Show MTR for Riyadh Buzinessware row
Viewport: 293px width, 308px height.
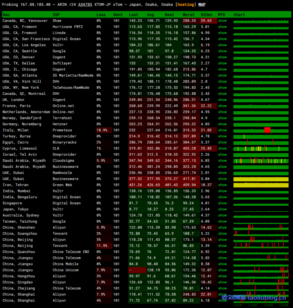(x=222, y=167)
